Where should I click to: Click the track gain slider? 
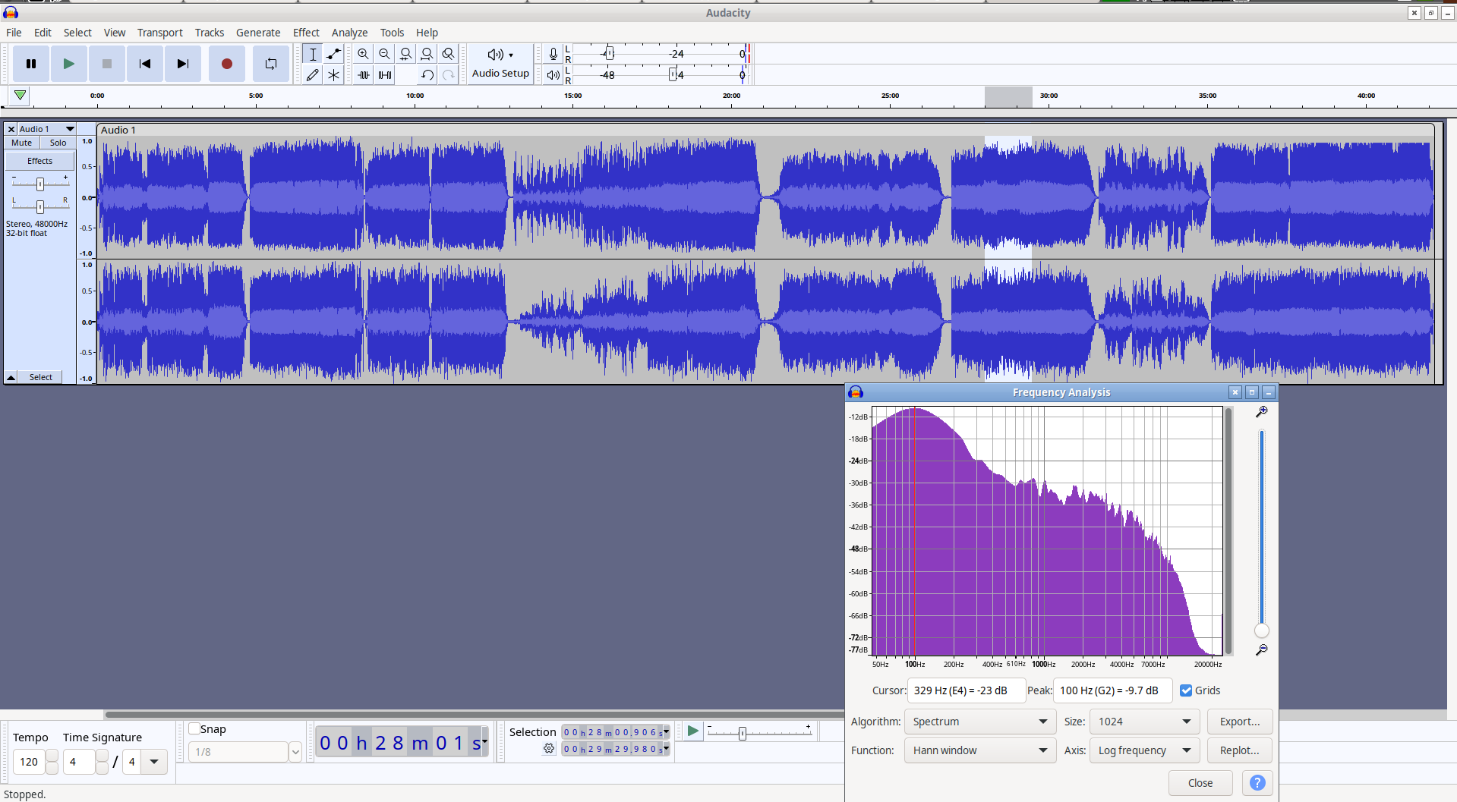coord(40,184)
